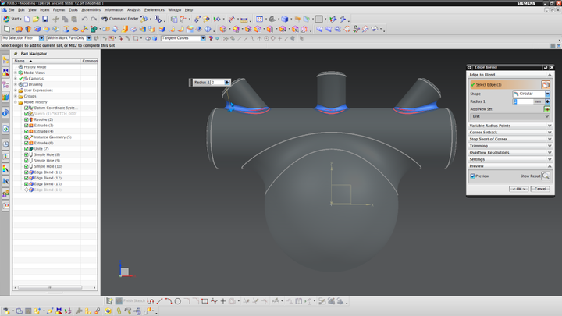562x316 pixels.
Task: Click the New file icon
Action: point(27,19)
